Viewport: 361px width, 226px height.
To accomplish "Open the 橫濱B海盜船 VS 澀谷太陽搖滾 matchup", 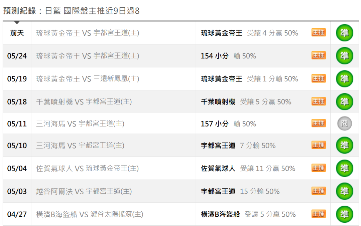I will coord(90,214).
